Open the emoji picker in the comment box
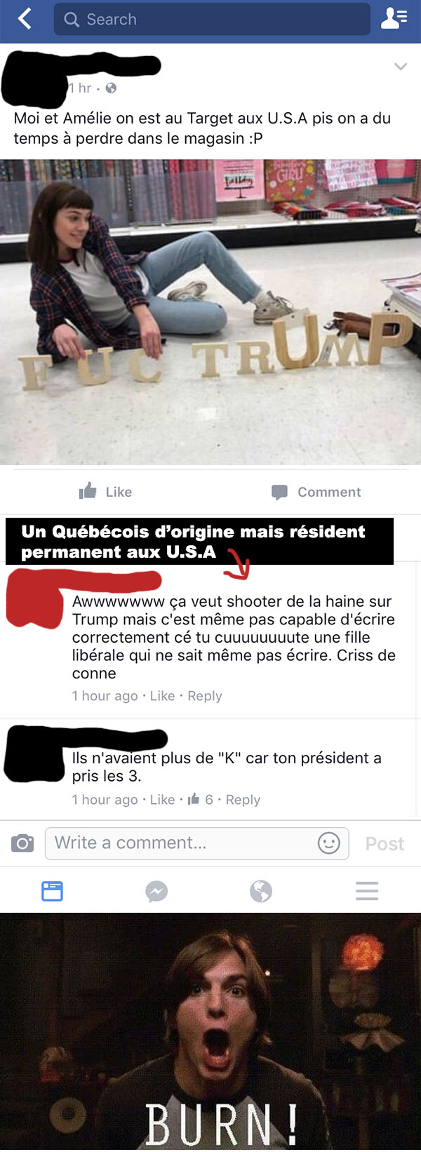 point(328,843)
